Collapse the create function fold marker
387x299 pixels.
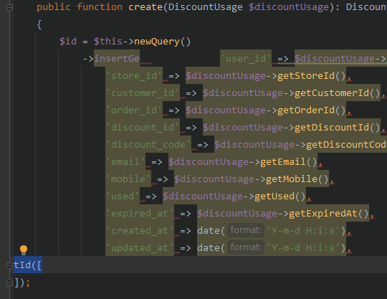pyautogui.click(x=9, y=8)
